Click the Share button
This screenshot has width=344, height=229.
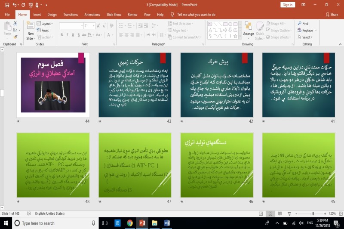pos(332,14)
